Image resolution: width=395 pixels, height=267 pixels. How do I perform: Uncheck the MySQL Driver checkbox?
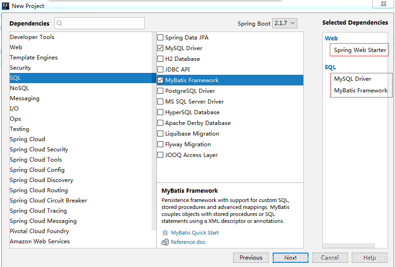pos(161,48)
